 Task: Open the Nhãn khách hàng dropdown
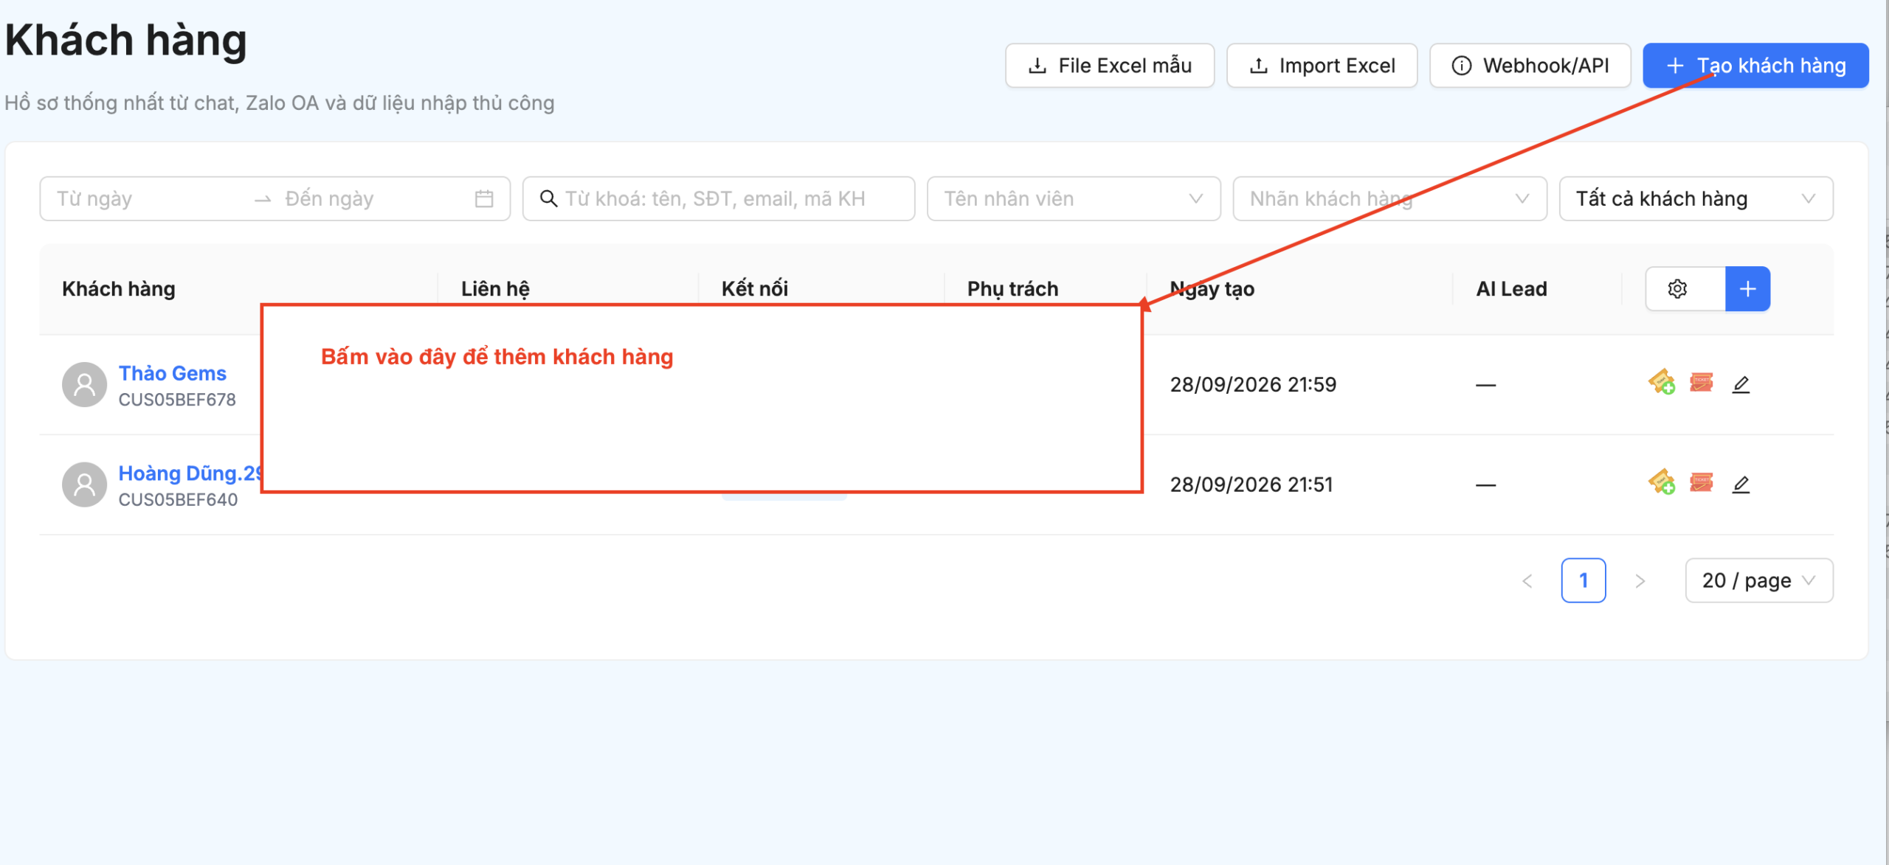pyautogui.click(x=1389, y=199)
